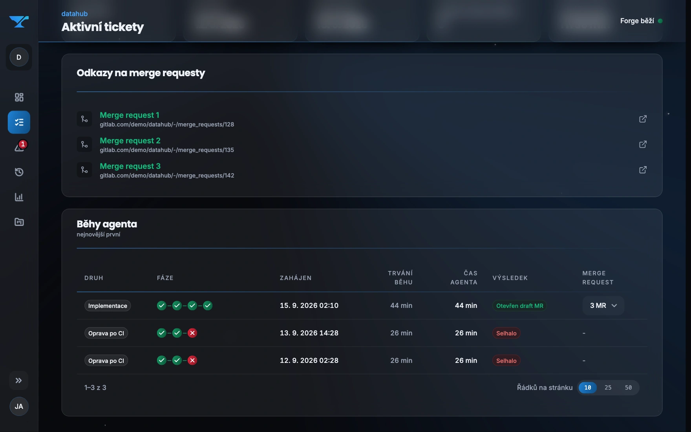Image resolution: width=691 pixels, height=432 pixels.
Task: Click the datahub breadcrumb link
Action: coord(75,14)
